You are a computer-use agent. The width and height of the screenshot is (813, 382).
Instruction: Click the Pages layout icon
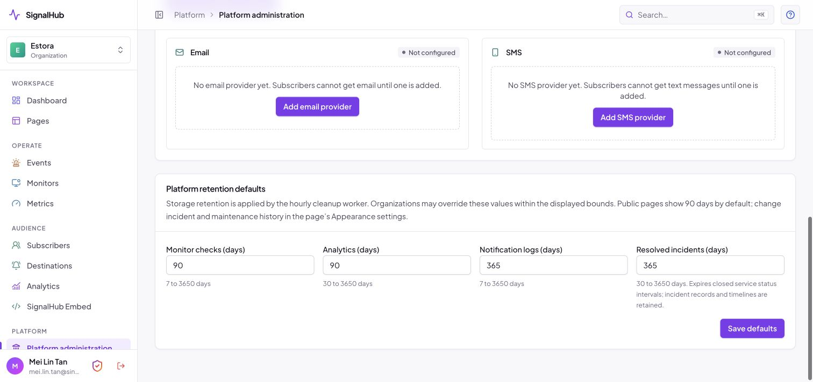point(16,121)
